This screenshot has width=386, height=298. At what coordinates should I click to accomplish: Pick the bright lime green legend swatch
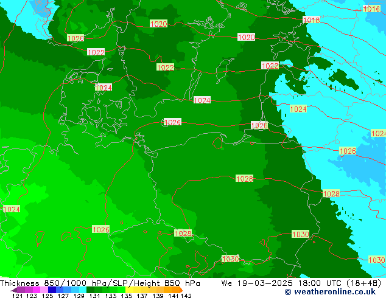pyautogui.click(x=122, y=289)
